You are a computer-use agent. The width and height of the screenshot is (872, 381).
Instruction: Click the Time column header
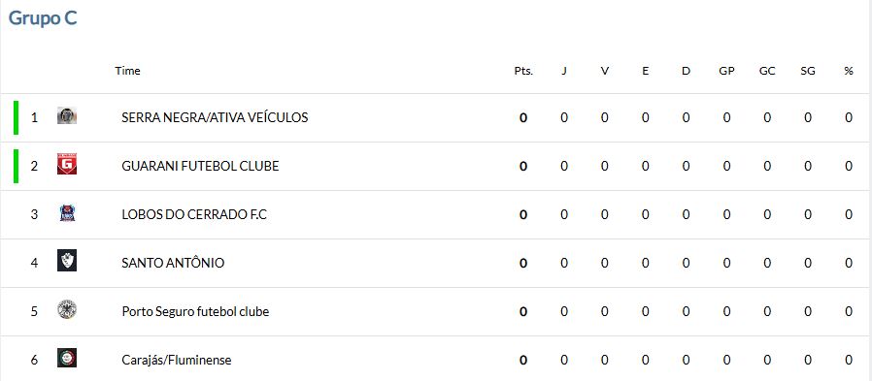[x=127, y=71]
